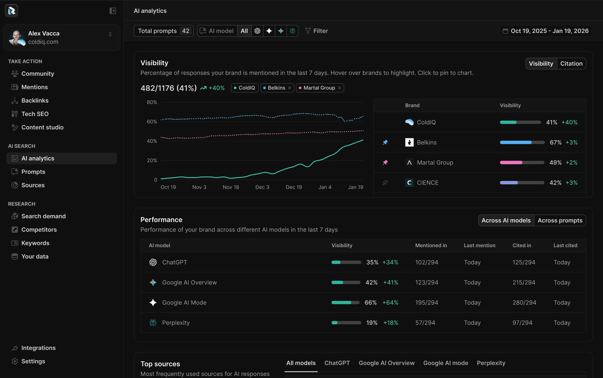Screen dimensions: 603x378
Task: Select Across prompts view
Action: [560, 220]
